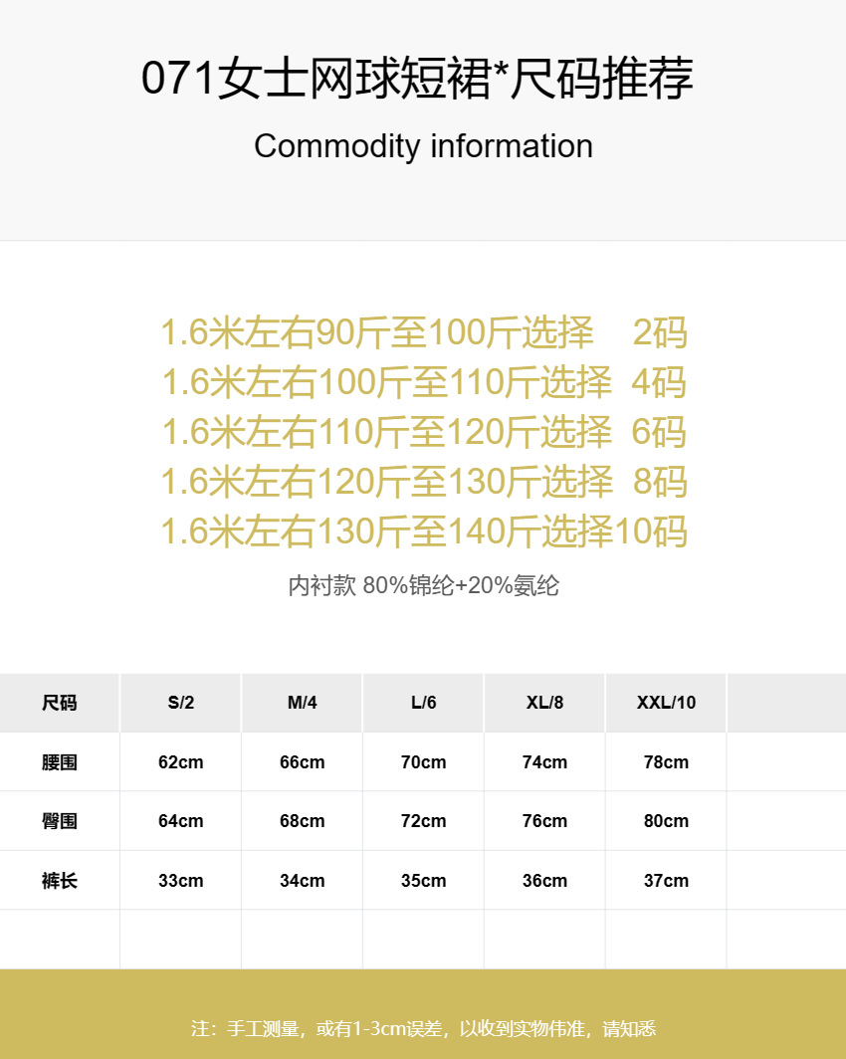Select the 10码 weight recommendation line

tap(424, 530)
